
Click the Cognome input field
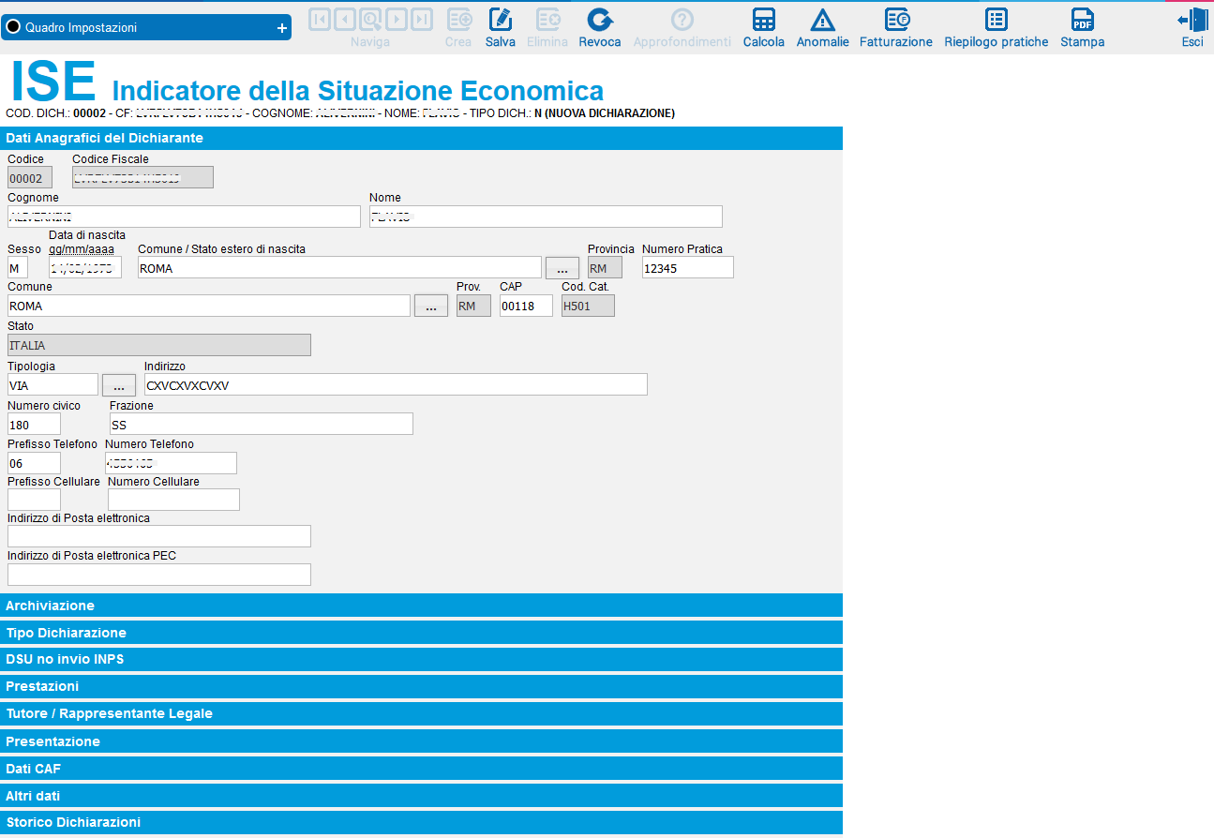[x=184, y=217]
